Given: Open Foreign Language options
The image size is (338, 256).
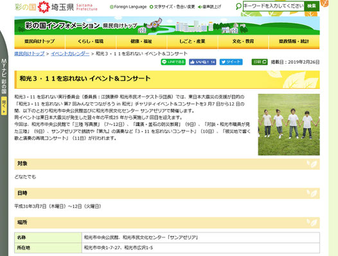Looking at the screenshot, I should (x=129, y=7).
